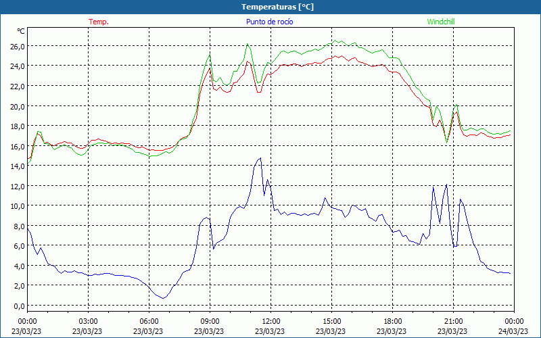
Task: Click the 10,0 y-axis value
Action: (18, 206)
